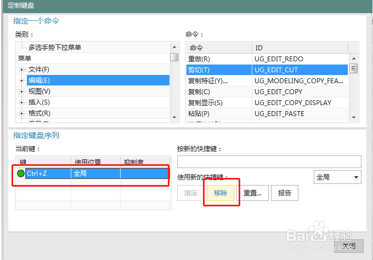373x260 pixels.
Task: Click the 移除 button
Action: pos(221,193)
